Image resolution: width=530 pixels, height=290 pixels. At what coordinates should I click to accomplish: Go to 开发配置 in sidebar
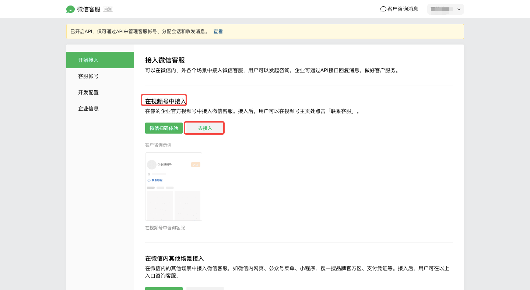(x=100, y=92)
